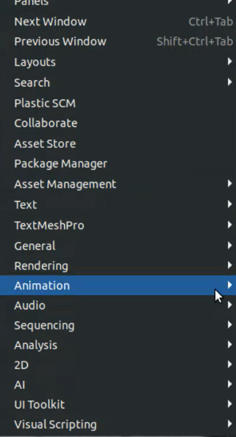This screenshot has width=236, height=437.
Task: Expand the Layouts submenu
Action: coord(35,62)
